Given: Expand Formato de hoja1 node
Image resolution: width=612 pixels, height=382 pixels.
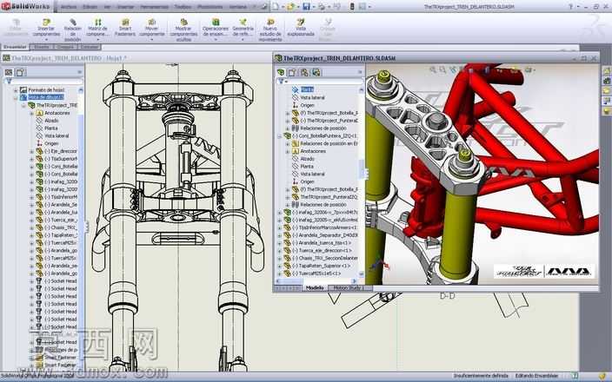Looking at the screenshot, I should tap(16, 90).
